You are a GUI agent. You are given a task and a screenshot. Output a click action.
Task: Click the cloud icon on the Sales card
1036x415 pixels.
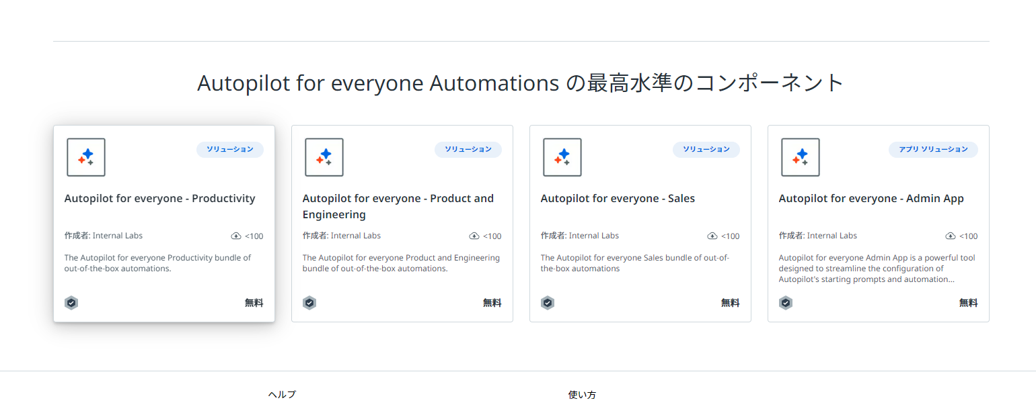tap(712, 236)
